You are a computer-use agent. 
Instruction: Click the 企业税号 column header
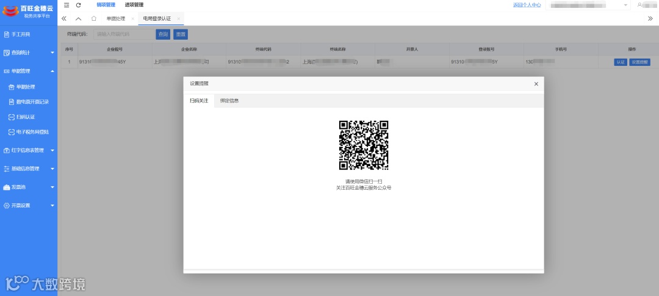click(x=115, y=49)
